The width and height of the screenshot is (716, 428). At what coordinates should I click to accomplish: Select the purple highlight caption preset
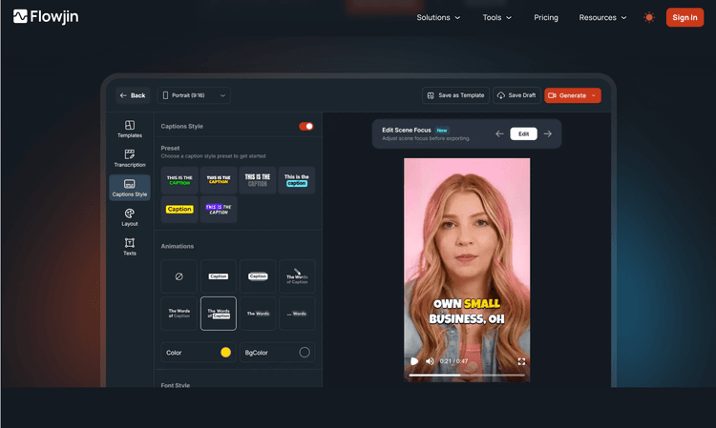pos(219,209)
